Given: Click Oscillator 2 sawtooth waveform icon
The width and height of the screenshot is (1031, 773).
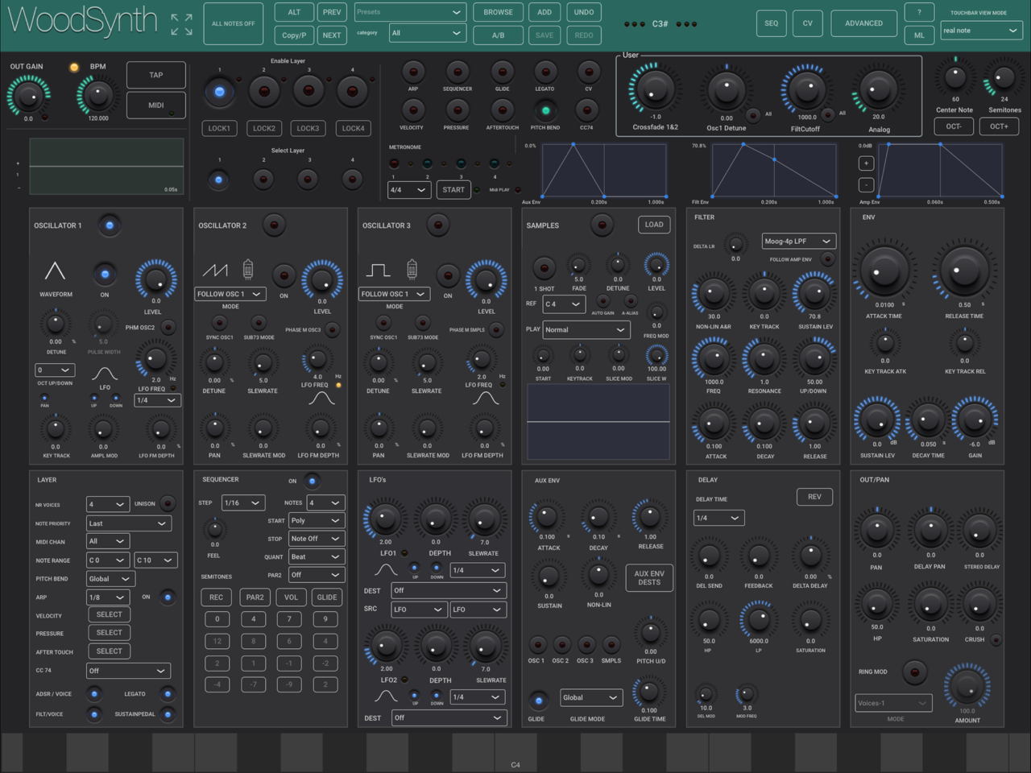Looking at the screenshot, I should click(x=215, y=271).
